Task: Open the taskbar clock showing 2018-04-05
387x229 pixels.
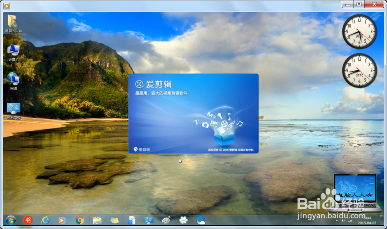Action: pos(367,220)
